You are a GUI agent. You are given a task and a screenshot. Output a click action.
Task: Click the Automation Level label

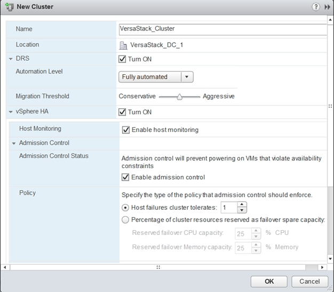click(39, 72)
